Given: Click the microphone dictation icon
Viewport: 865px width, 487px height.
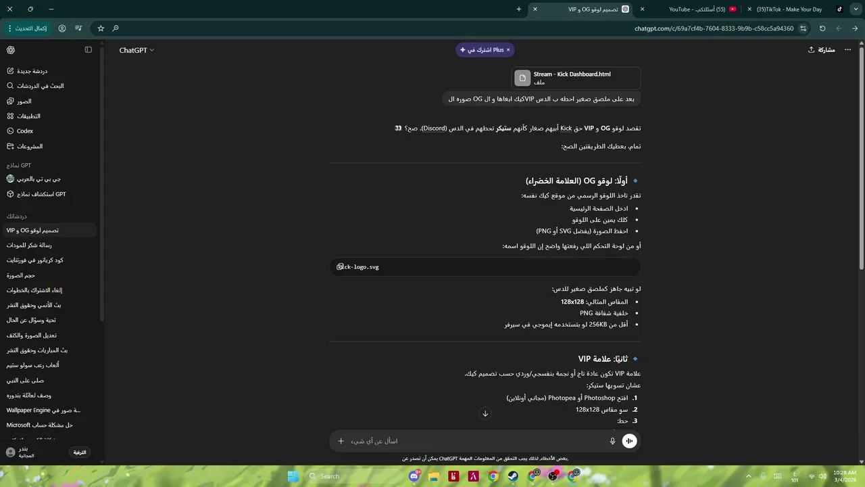Looking at the screenshot, I should pos(612,441).
